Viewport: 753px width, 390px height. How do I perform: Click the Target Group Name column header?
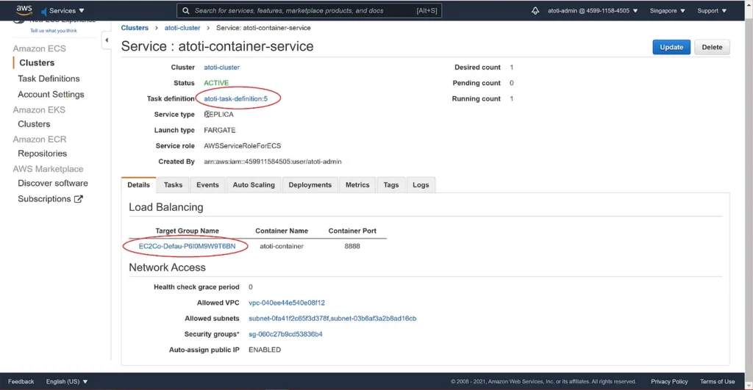point(187,231)
